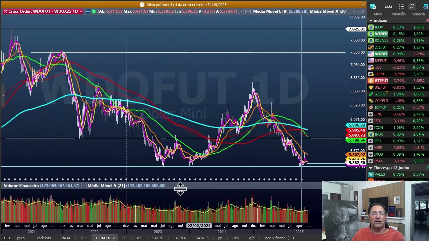Open the watchlist database icon
Viewport: 429px width, 241px height.
coord(373,6)
